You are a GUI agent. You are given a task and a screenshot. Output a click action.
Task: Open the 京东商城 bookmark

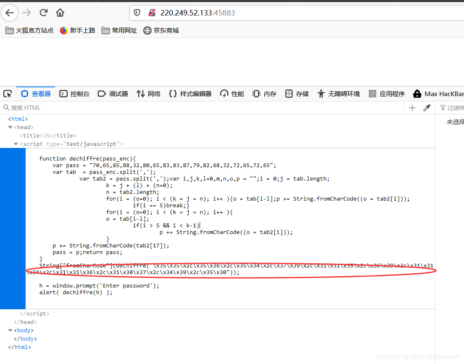coord(161,31)
